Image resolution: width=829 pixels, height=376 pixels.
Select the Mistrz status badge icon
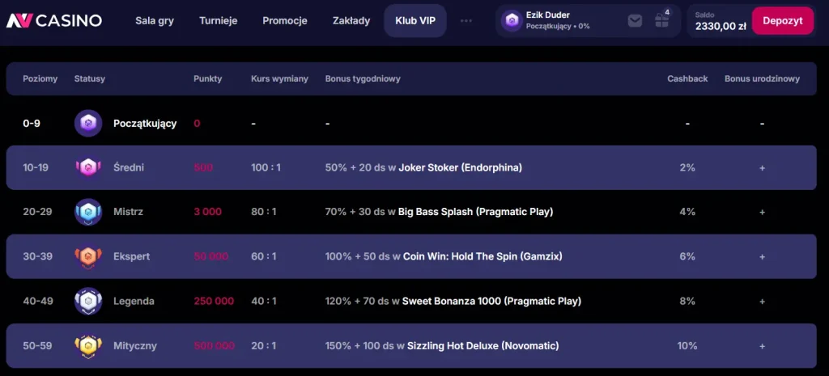tap(88, 212)
